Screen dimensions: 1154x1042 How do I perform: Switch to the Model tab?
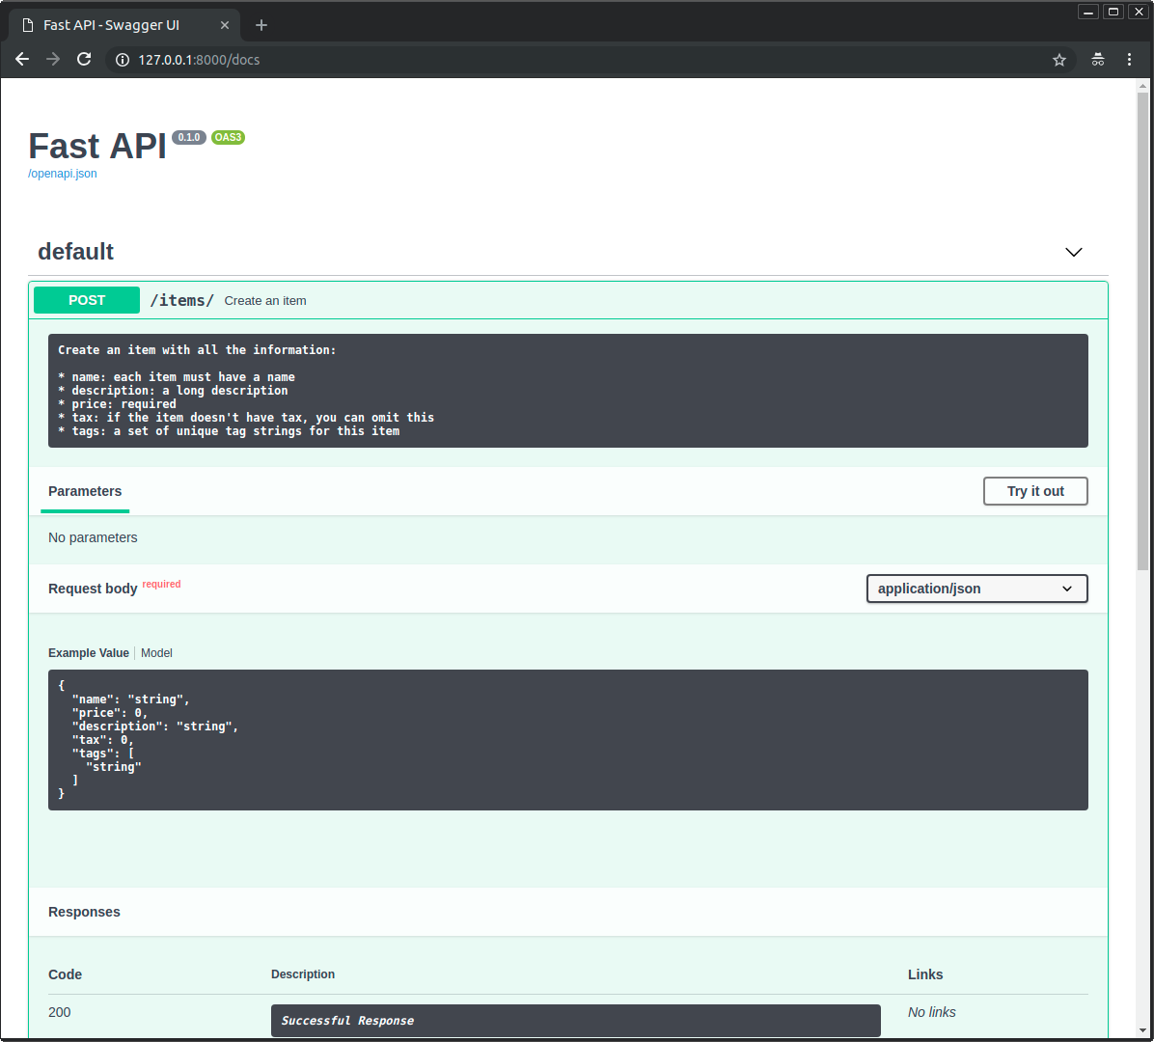(156, 653)
